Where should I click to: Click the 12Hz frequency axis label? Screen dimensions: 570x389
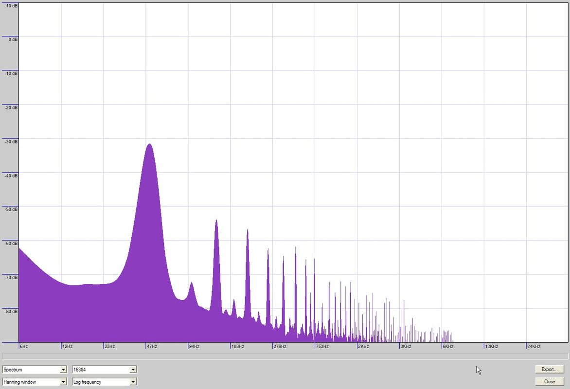coord(68,347)
